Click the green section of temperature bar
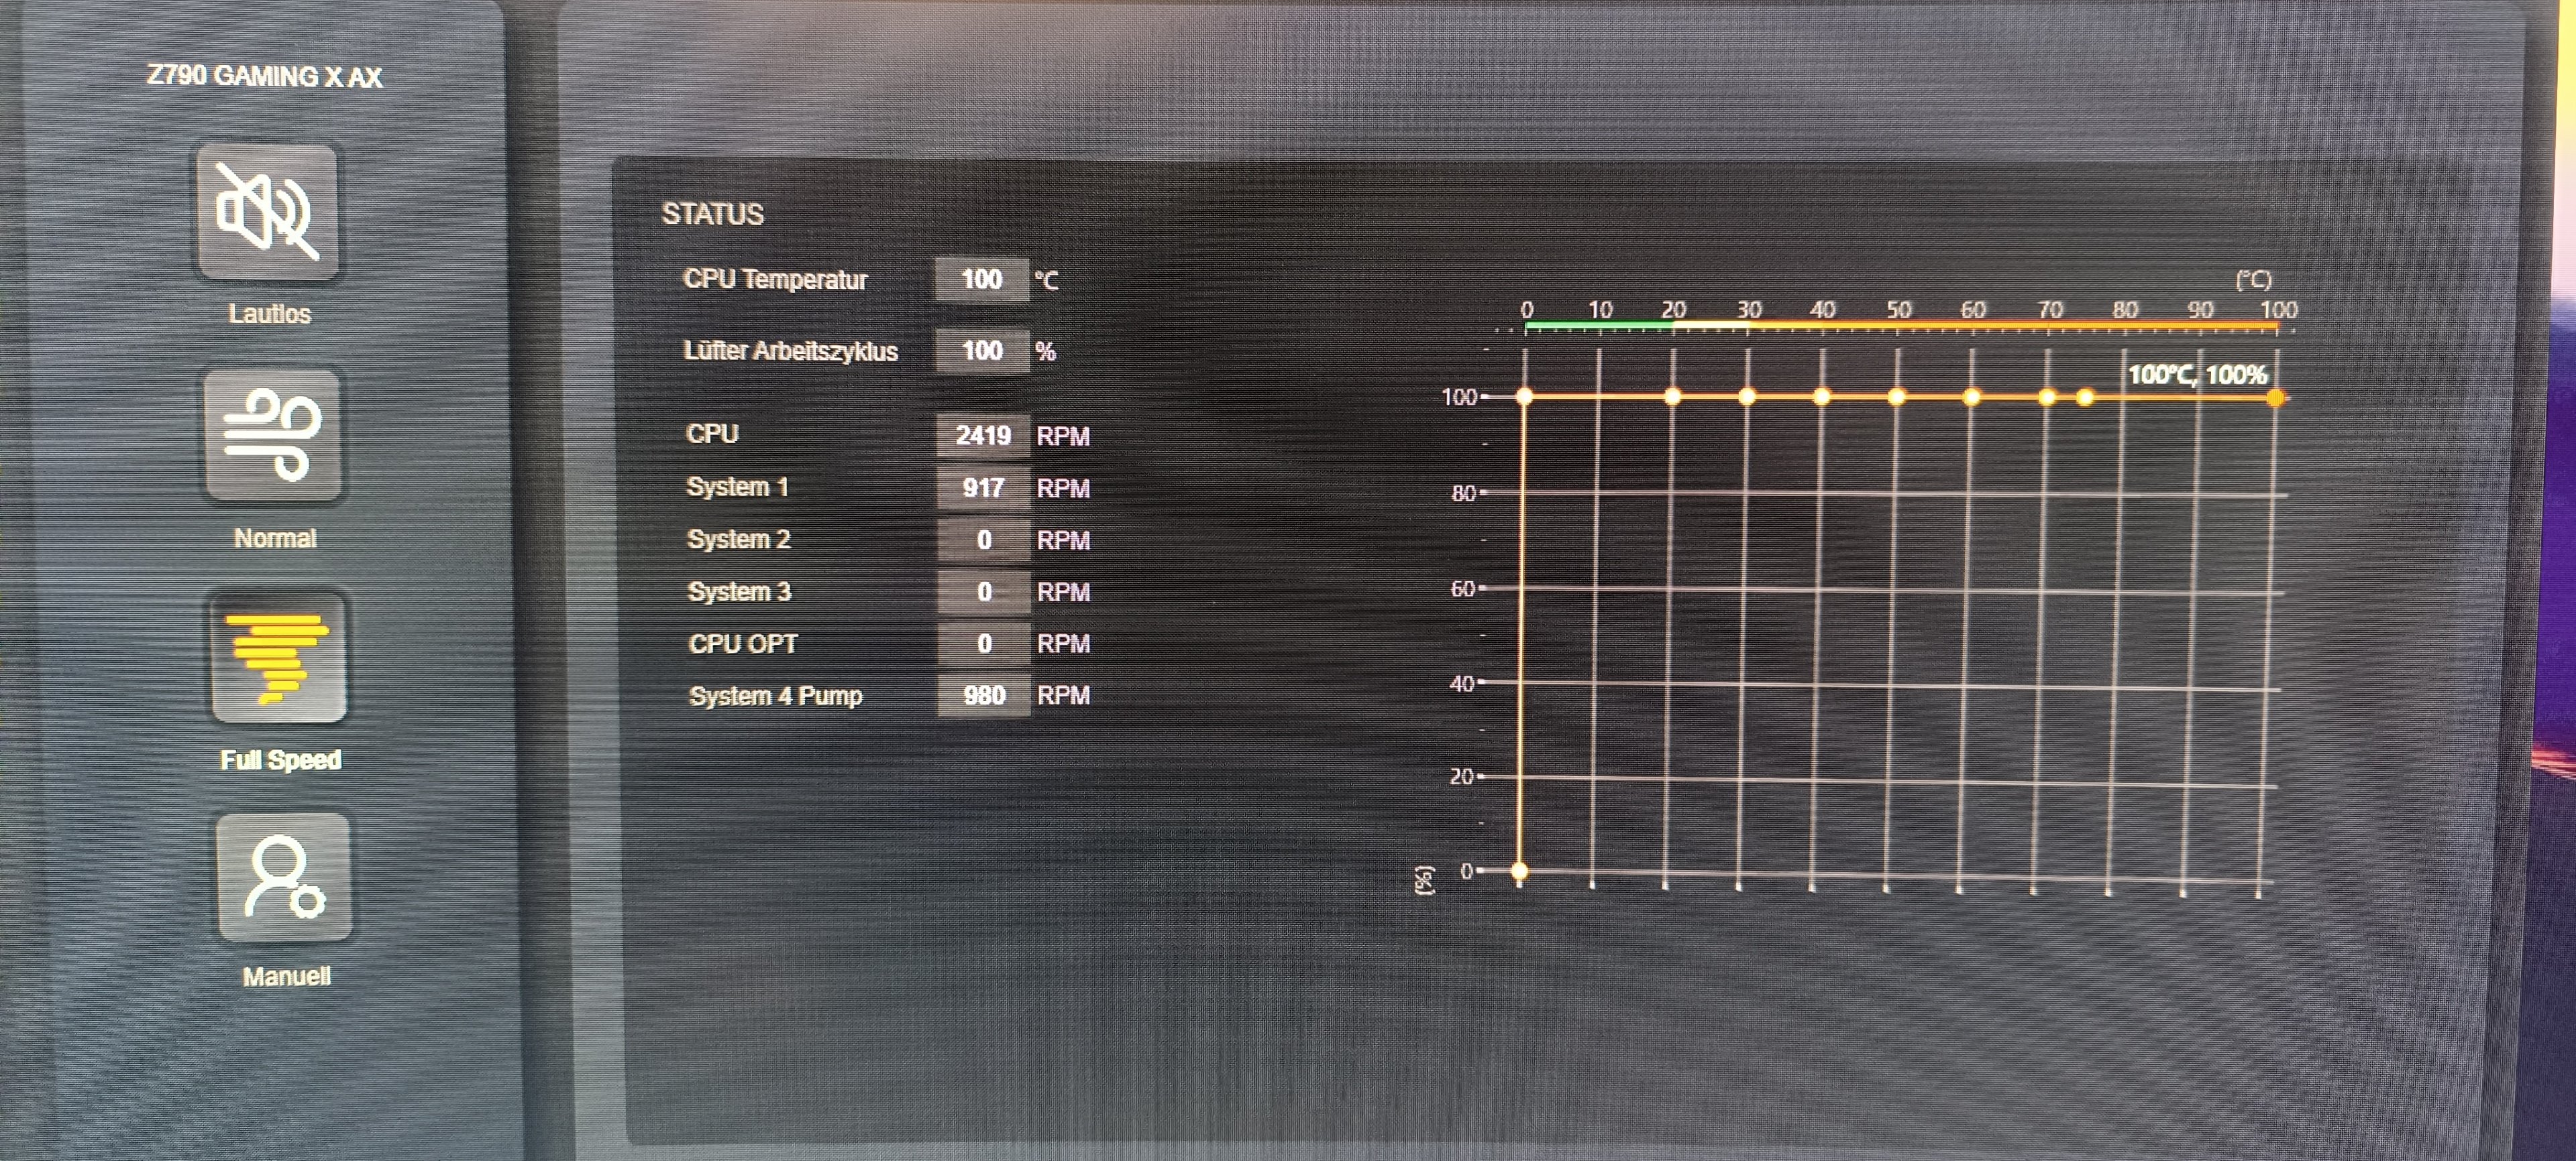Viewport: 2576px width, 1161px height. [x=1598, y=324]
